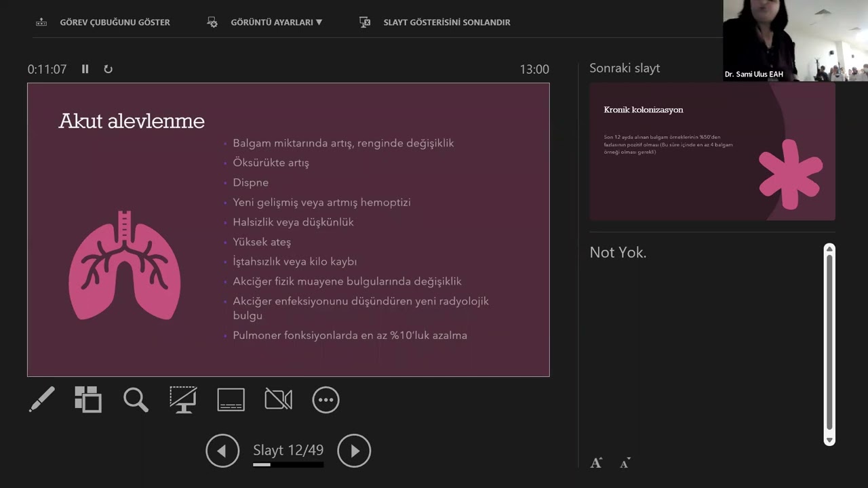Screen dimensions: 868x488
Task: Click the current Akut alevlenme slide
Action: (x=288, y=230)
